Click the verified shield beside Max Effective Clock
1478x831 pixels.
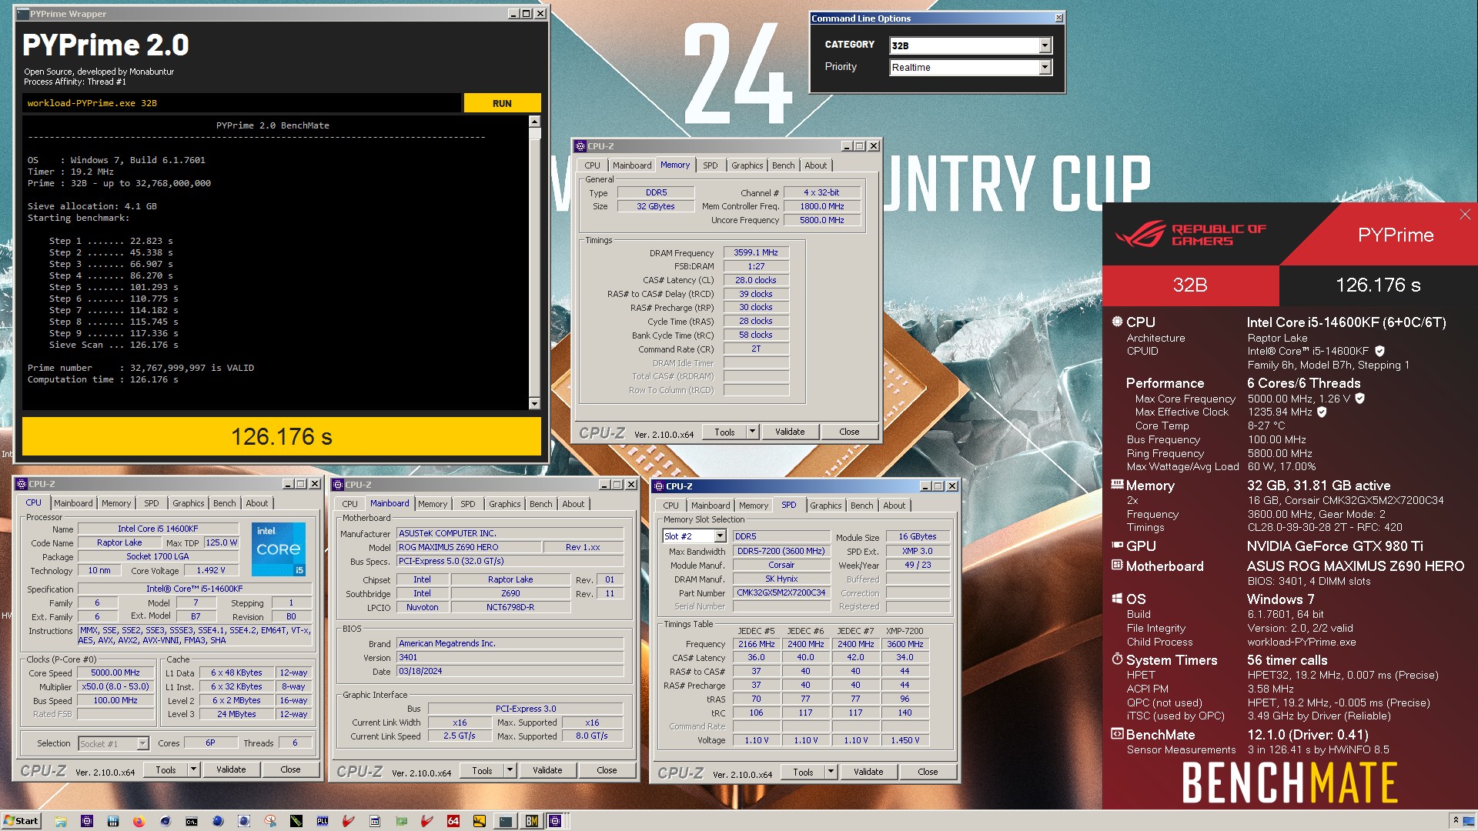pos(1322,412)
